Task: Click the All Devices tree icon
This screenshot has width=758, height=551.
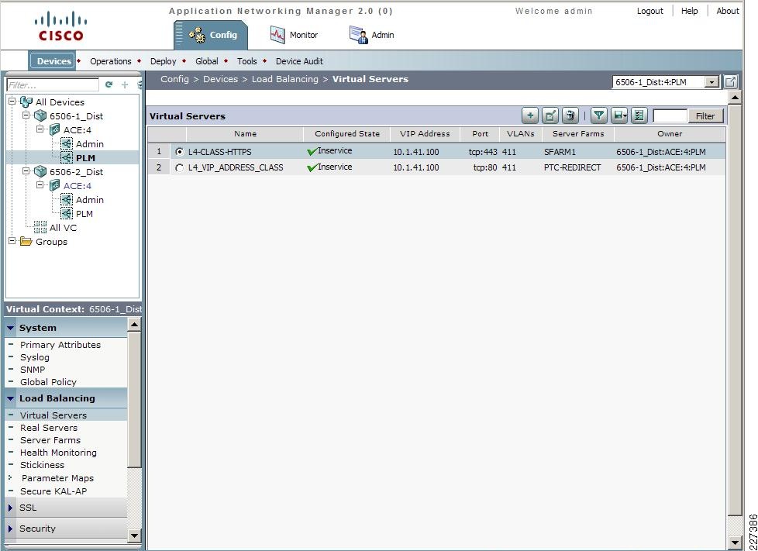Action: (26, 102)
